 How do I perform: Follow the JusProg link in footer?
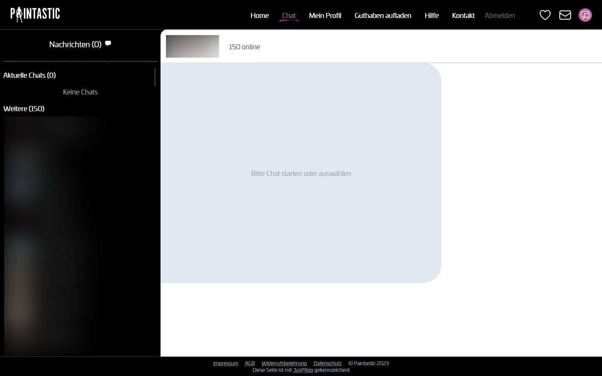(303, 370)
